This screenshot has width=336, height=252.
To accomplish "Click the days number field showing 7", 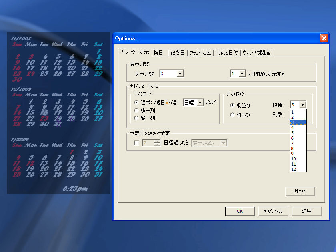I will click(148, 143).
